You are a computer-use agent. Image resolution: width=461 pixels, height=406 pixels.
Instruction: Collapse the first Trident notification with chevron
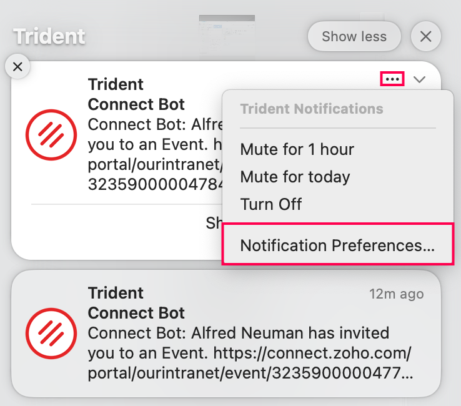pyautogui.click(x=419, y=79)
